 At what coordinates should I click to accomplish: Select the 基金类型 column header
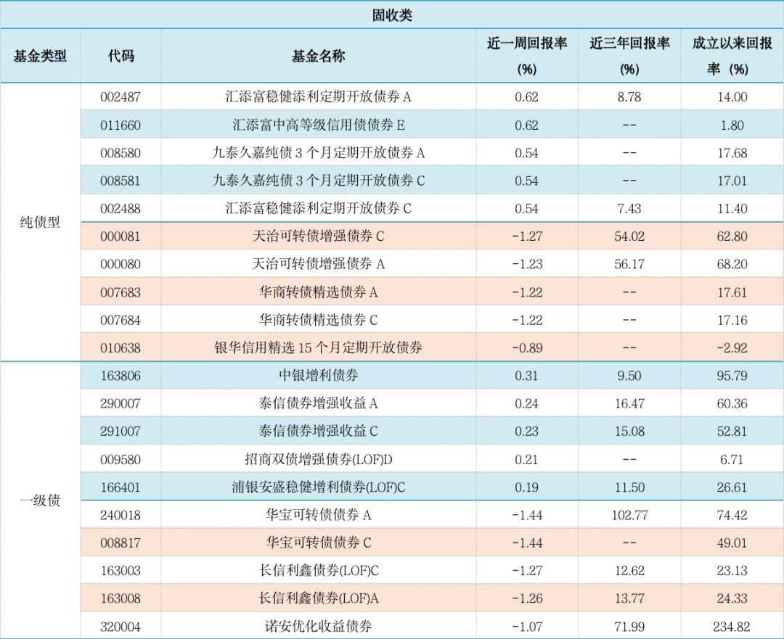(40, 56)
